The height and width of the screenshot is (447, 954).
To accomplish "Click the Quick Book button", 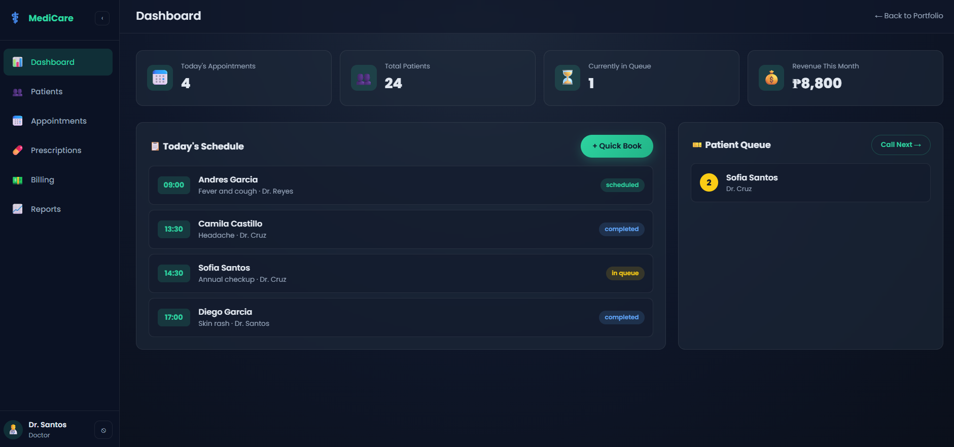I will pos(617,146).
